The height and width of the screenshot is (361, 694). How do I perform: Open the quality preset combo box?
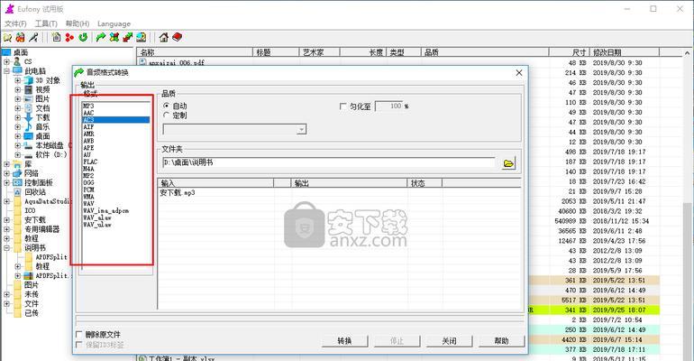234,129
